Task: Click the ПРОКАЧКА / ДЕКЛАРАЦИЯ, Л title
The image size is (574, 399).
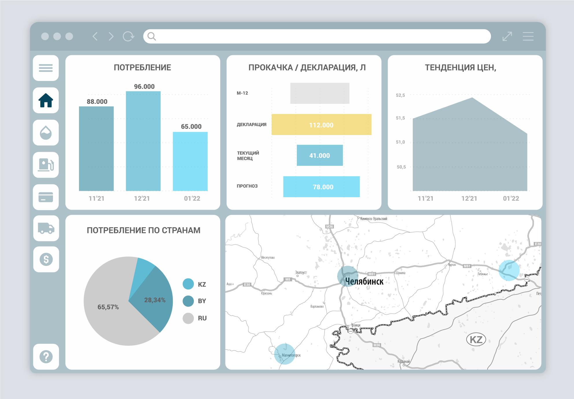Action: pos(307,68)
